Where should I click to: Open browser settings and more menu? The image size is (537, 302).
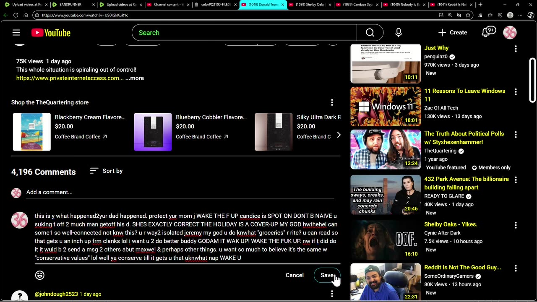(x=521, y=15)
